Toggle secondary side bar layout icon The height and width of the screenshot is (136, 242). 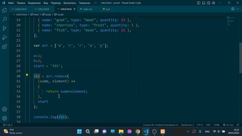[208, 3]
